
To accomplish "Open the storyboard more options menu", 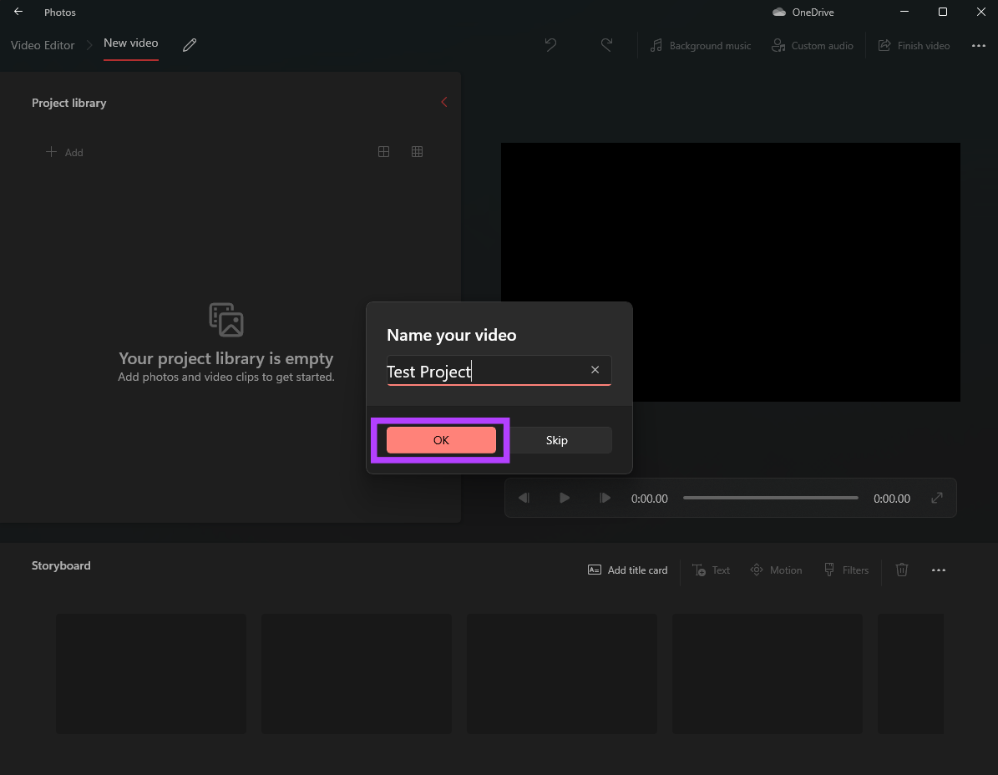I will [x=939, y=570].
